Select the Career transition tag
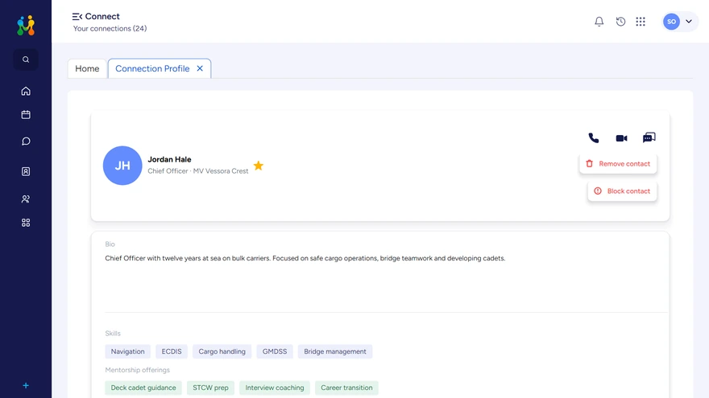Image resolution: width=709 pixels, height=398 pixels. coord(346,388)
